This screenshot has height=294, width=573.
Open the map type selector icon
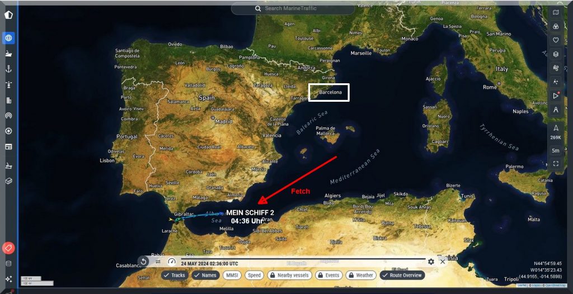click(556, 12)
